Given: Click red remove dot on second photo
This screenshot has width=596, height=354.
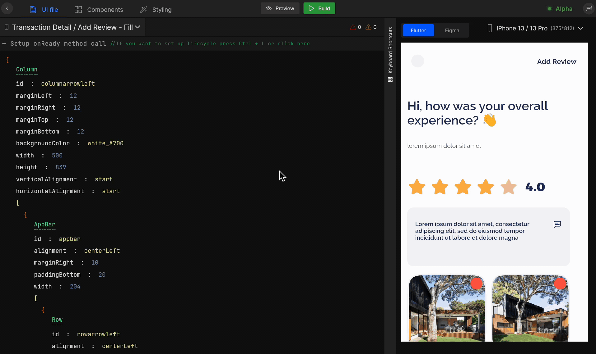Looking at the screenshot, I should tap(560, 283).
